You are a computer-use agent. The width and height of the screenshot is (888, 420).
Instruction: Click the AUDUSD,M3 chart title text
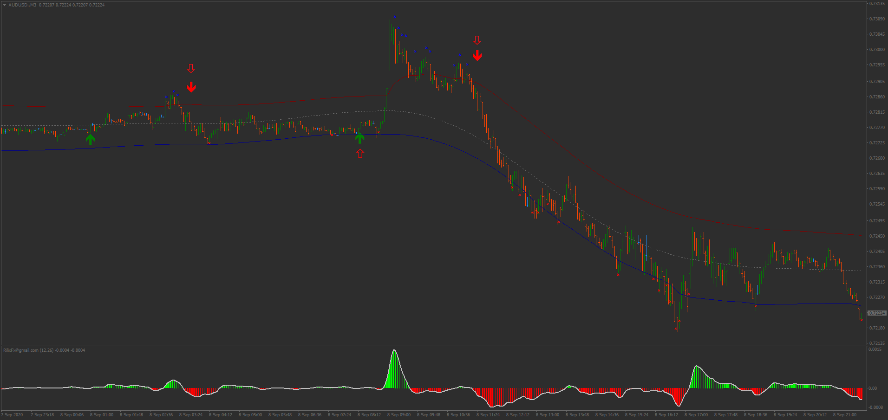pos(22,5)
